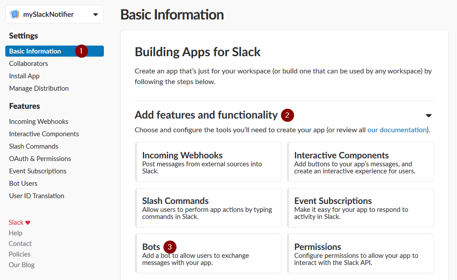Open the Policies footer link

coord(19,254)
